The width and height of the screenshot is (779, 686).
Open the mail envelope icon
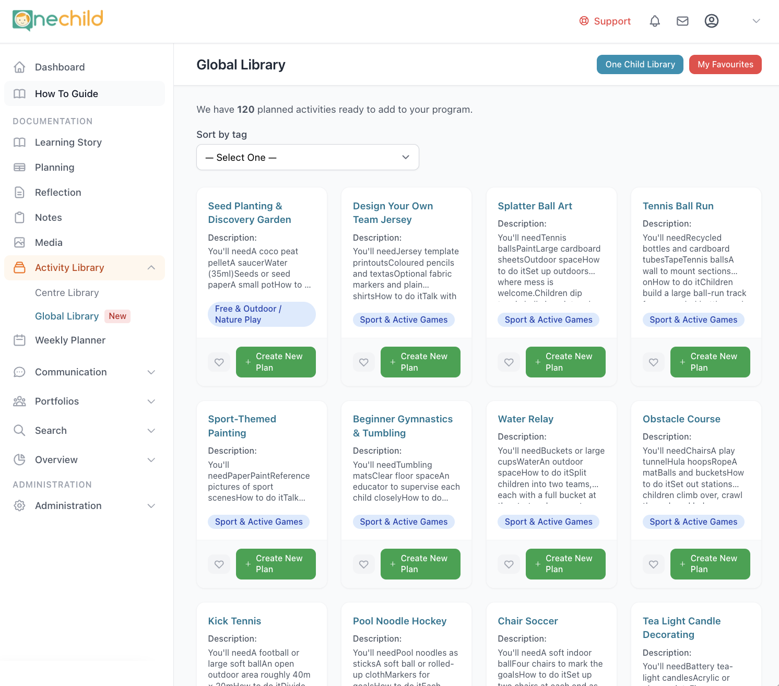tap(682, 21)
